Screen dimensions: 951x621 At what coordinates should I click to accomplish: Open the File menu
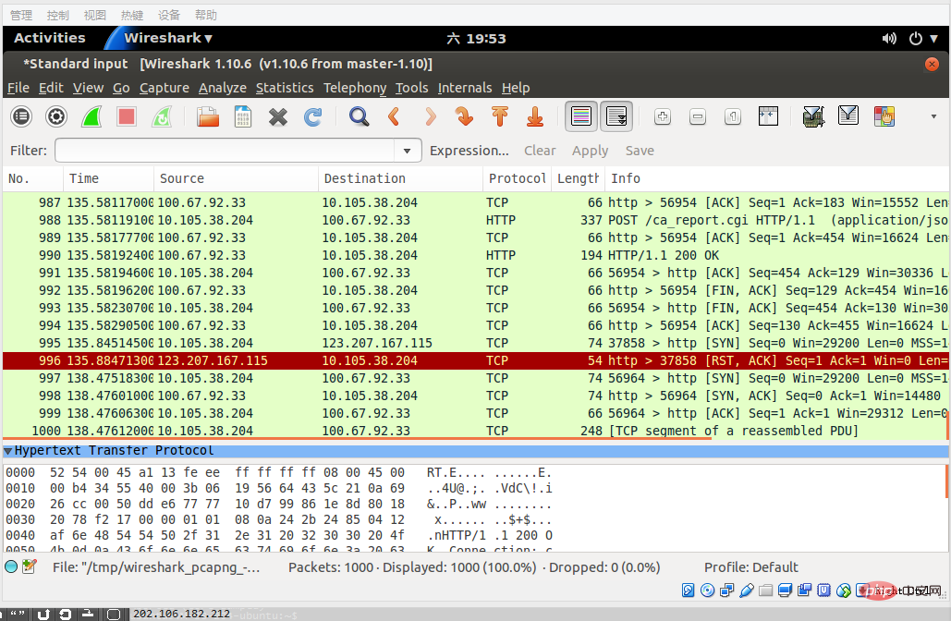(18, 88)
